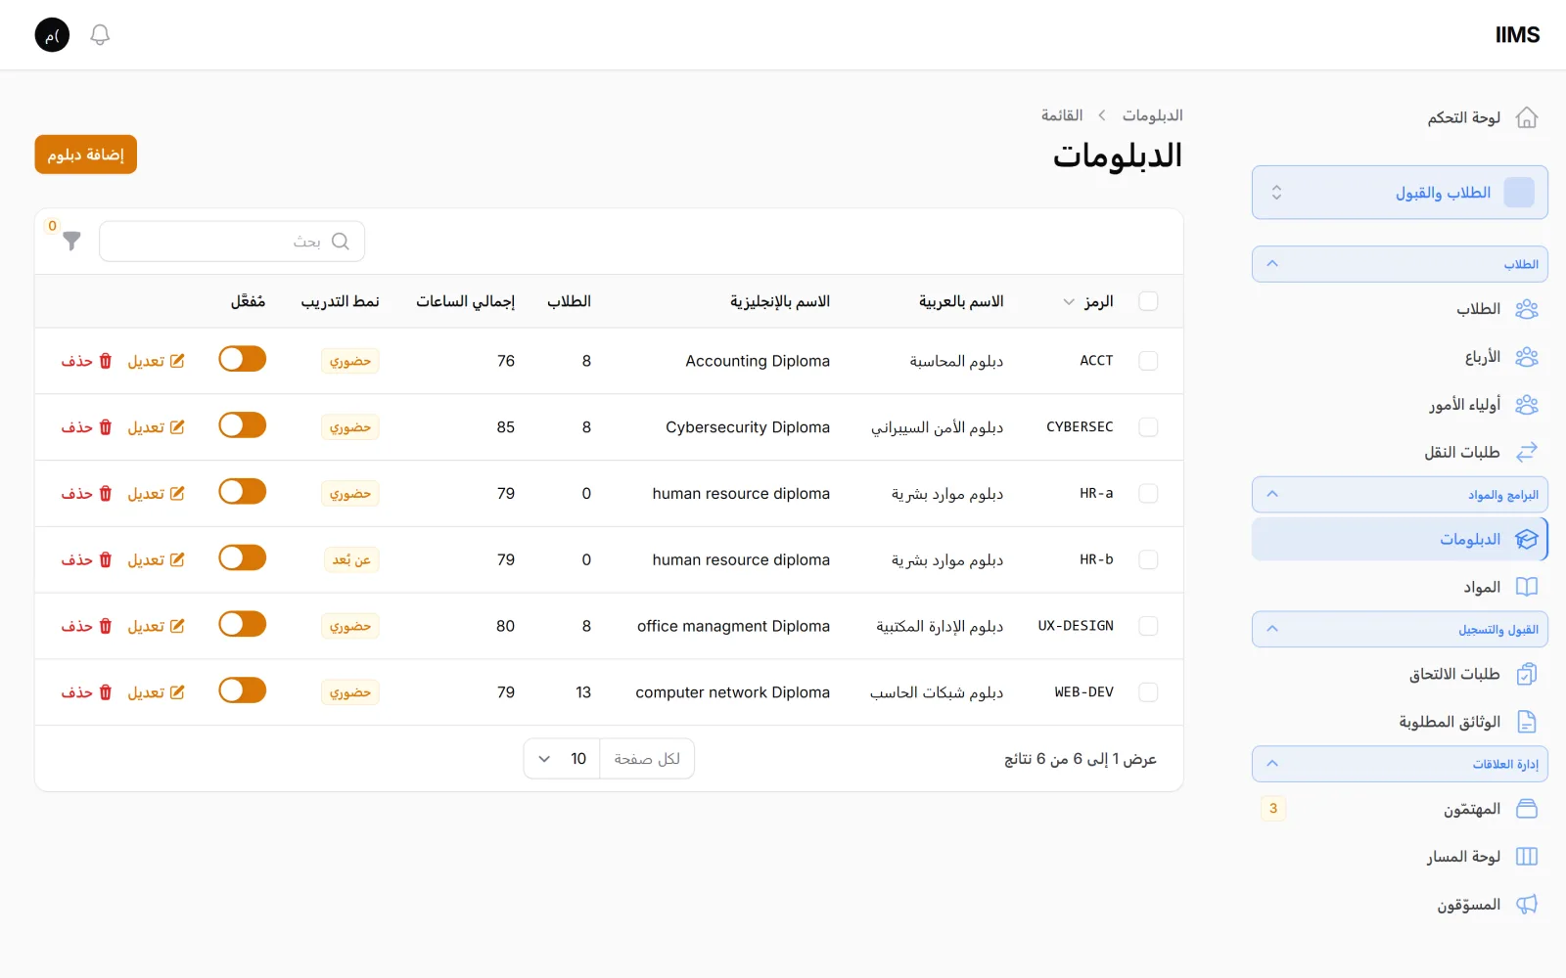Click the Cybersecurity Diploma cell
1566x978 pixels.
point(748,427)
